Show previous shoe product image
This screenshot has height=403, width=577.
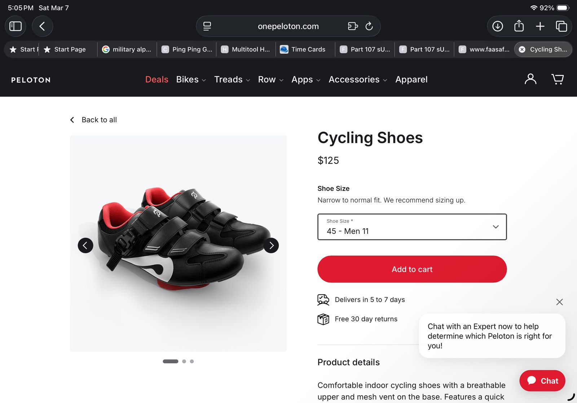point(85,245)
